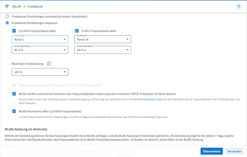Select Funkkanal-Einstellungen anpassen radio button

(x=7, y=23)
